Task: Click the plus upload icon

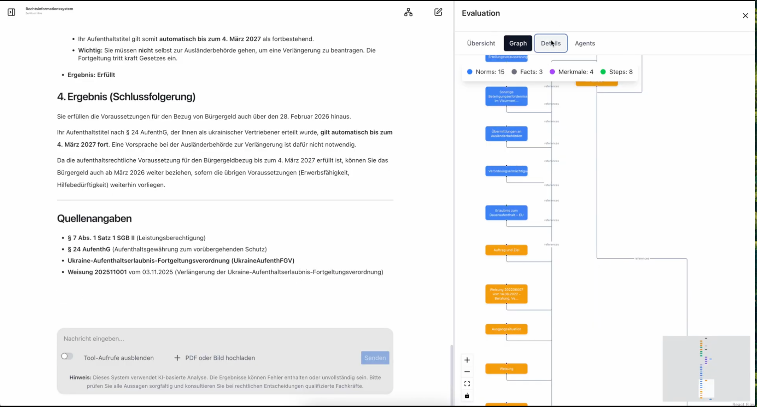Action: pyautogui.click(x=177, y=358)
